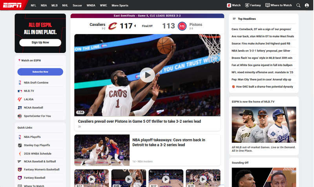Viewport: 314px width, 187px height.
Task: Expand the More Sports dropdown
Action: pos(120,5)
